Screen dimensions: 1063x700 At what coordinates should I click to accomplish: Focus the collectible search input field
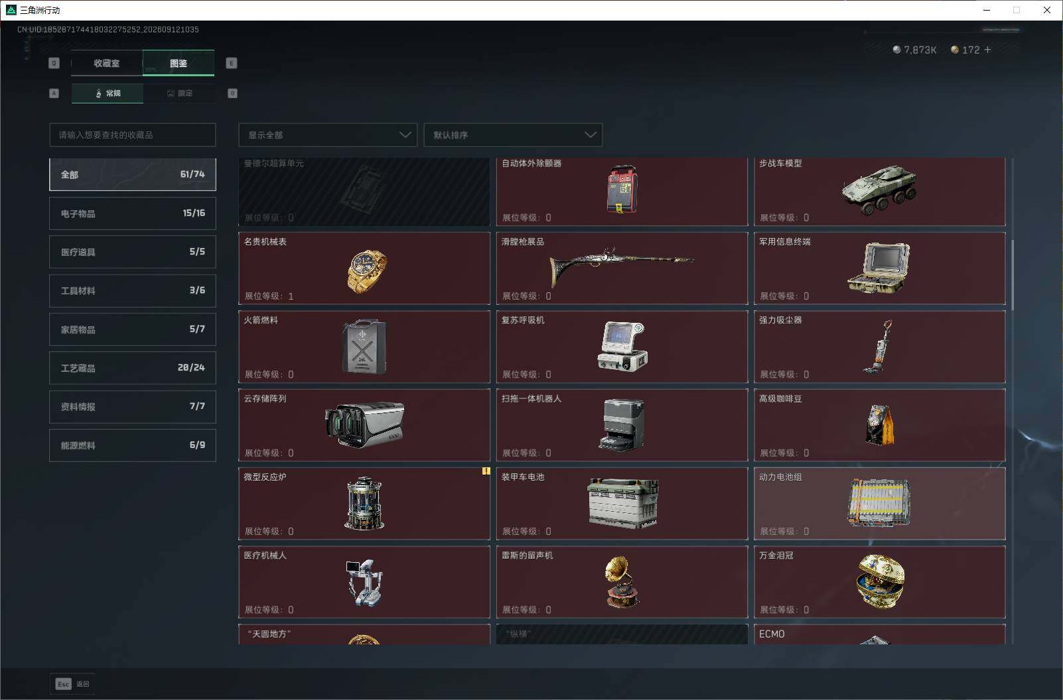[x=133, y=135]
